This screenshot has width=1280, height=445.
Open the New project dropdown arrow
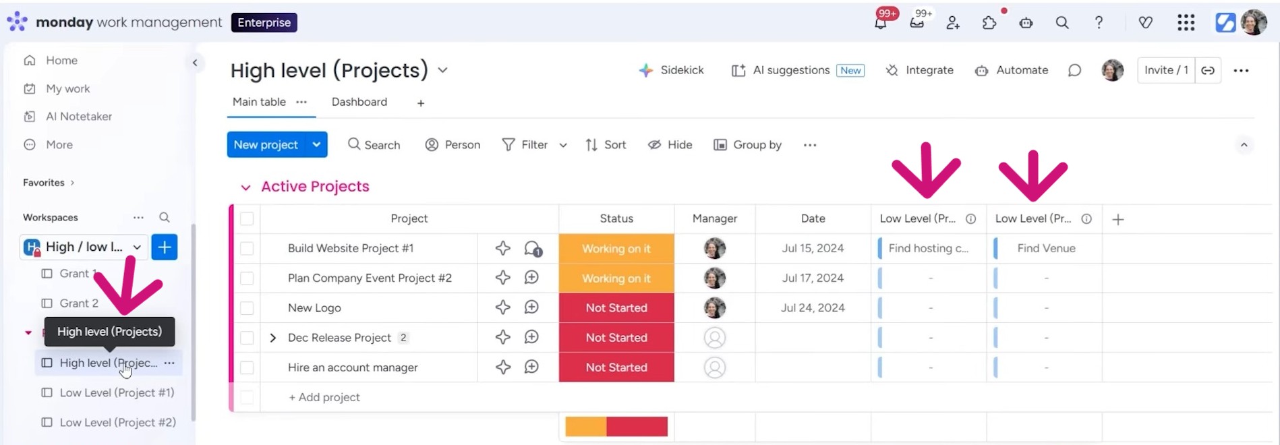point(316,145)
